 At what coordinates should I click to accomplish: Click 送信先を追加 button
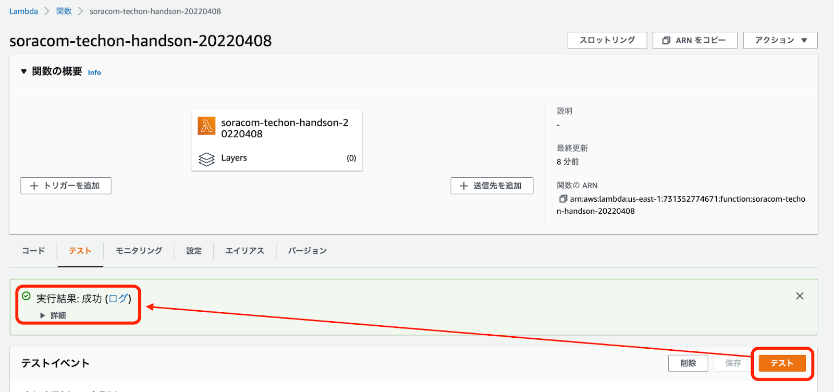tap(492, 186)
